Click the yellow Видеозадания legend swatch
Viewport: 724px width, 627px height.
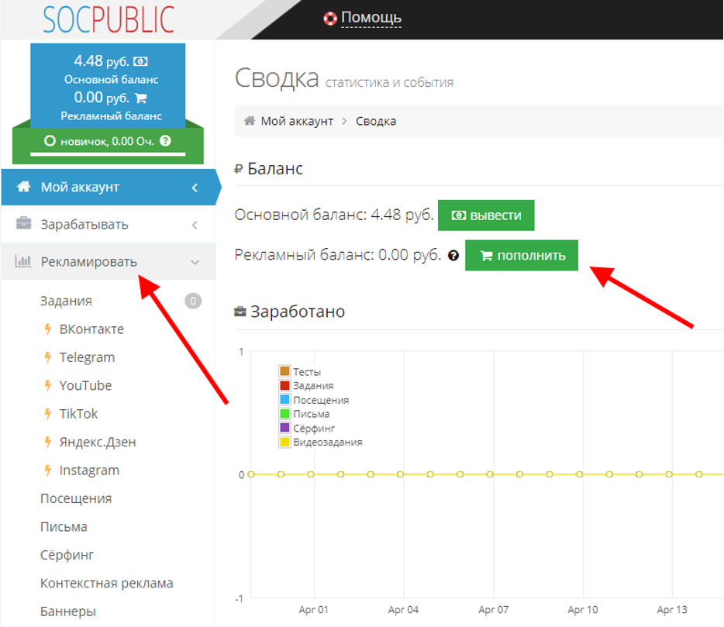pyautogui.click(x=284, y=442)
